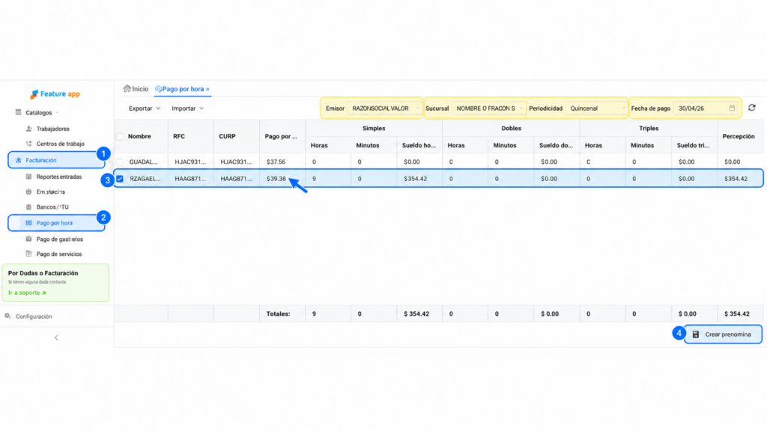This screenshot has height=431, width=767.
Task: Click the Pago por hora sidebar icon
Action: coord(29,223)
